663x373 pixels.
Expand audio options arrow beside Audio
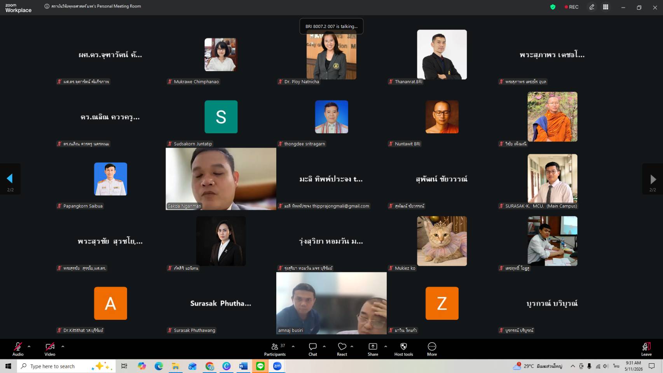(29, 346)
